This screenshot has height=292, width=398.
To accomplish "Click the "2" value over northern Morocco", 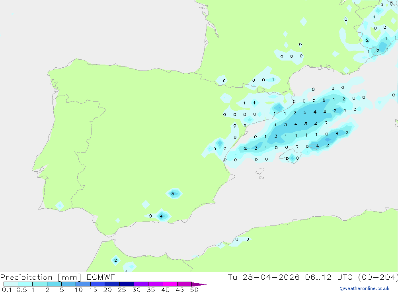I will 115,260.
